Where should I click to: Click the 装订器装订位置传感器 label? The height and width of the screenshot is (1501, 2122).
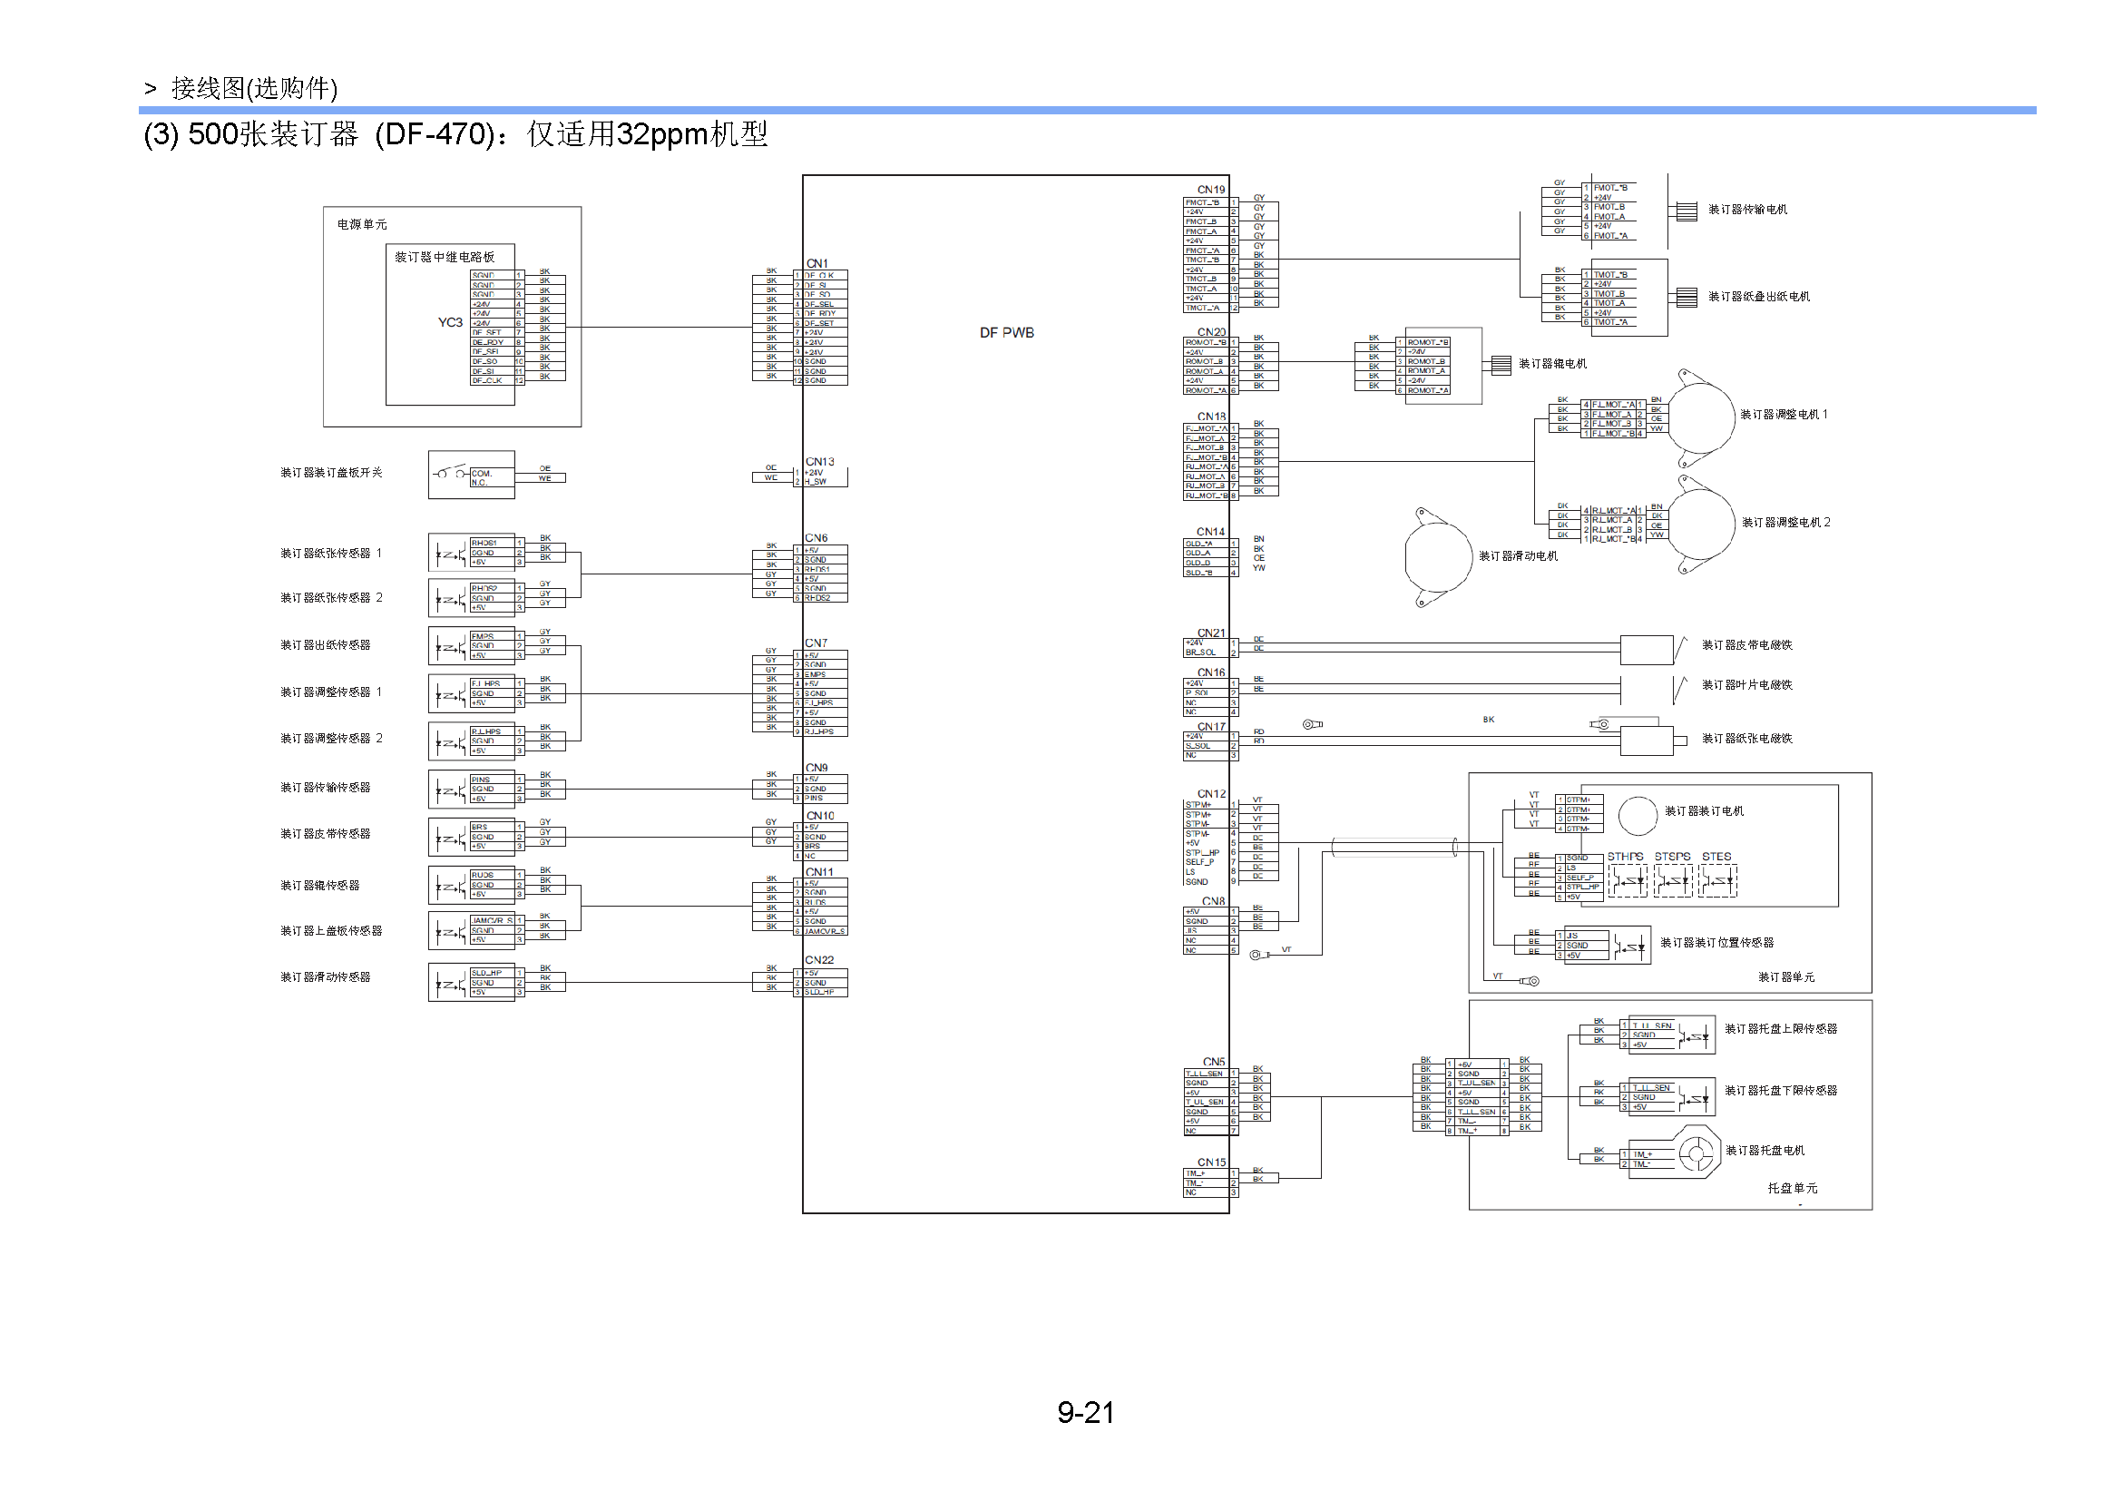(1716, 942)
